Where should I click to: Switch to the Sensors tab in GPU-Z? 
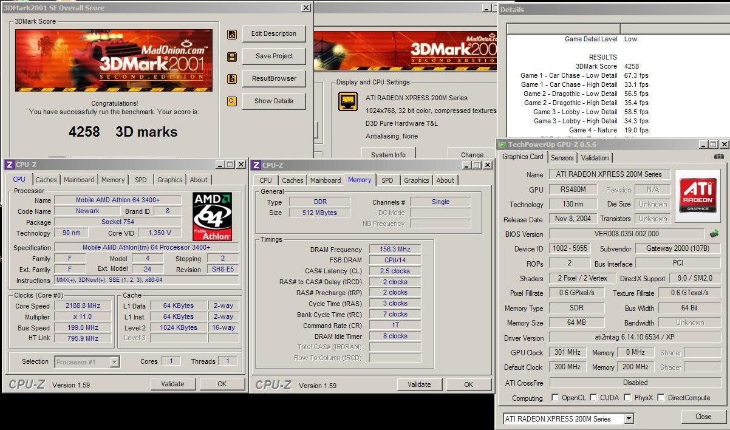click(562, 158)
